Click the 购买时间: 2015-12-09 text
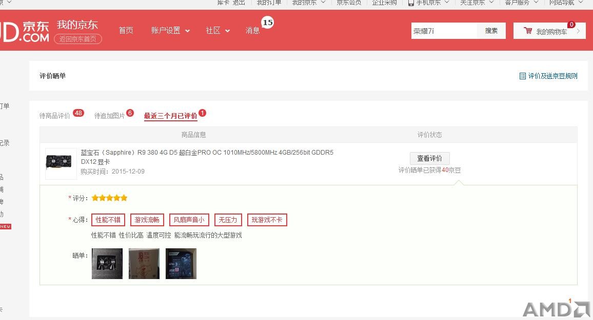 [x=113, y=172]
